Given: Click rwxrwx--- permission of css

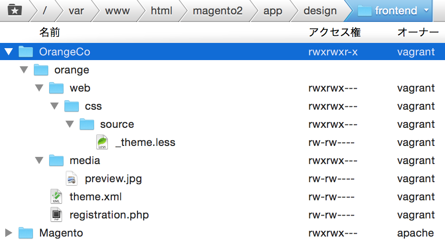Looking at the screenshot, I should click(333, 106).
